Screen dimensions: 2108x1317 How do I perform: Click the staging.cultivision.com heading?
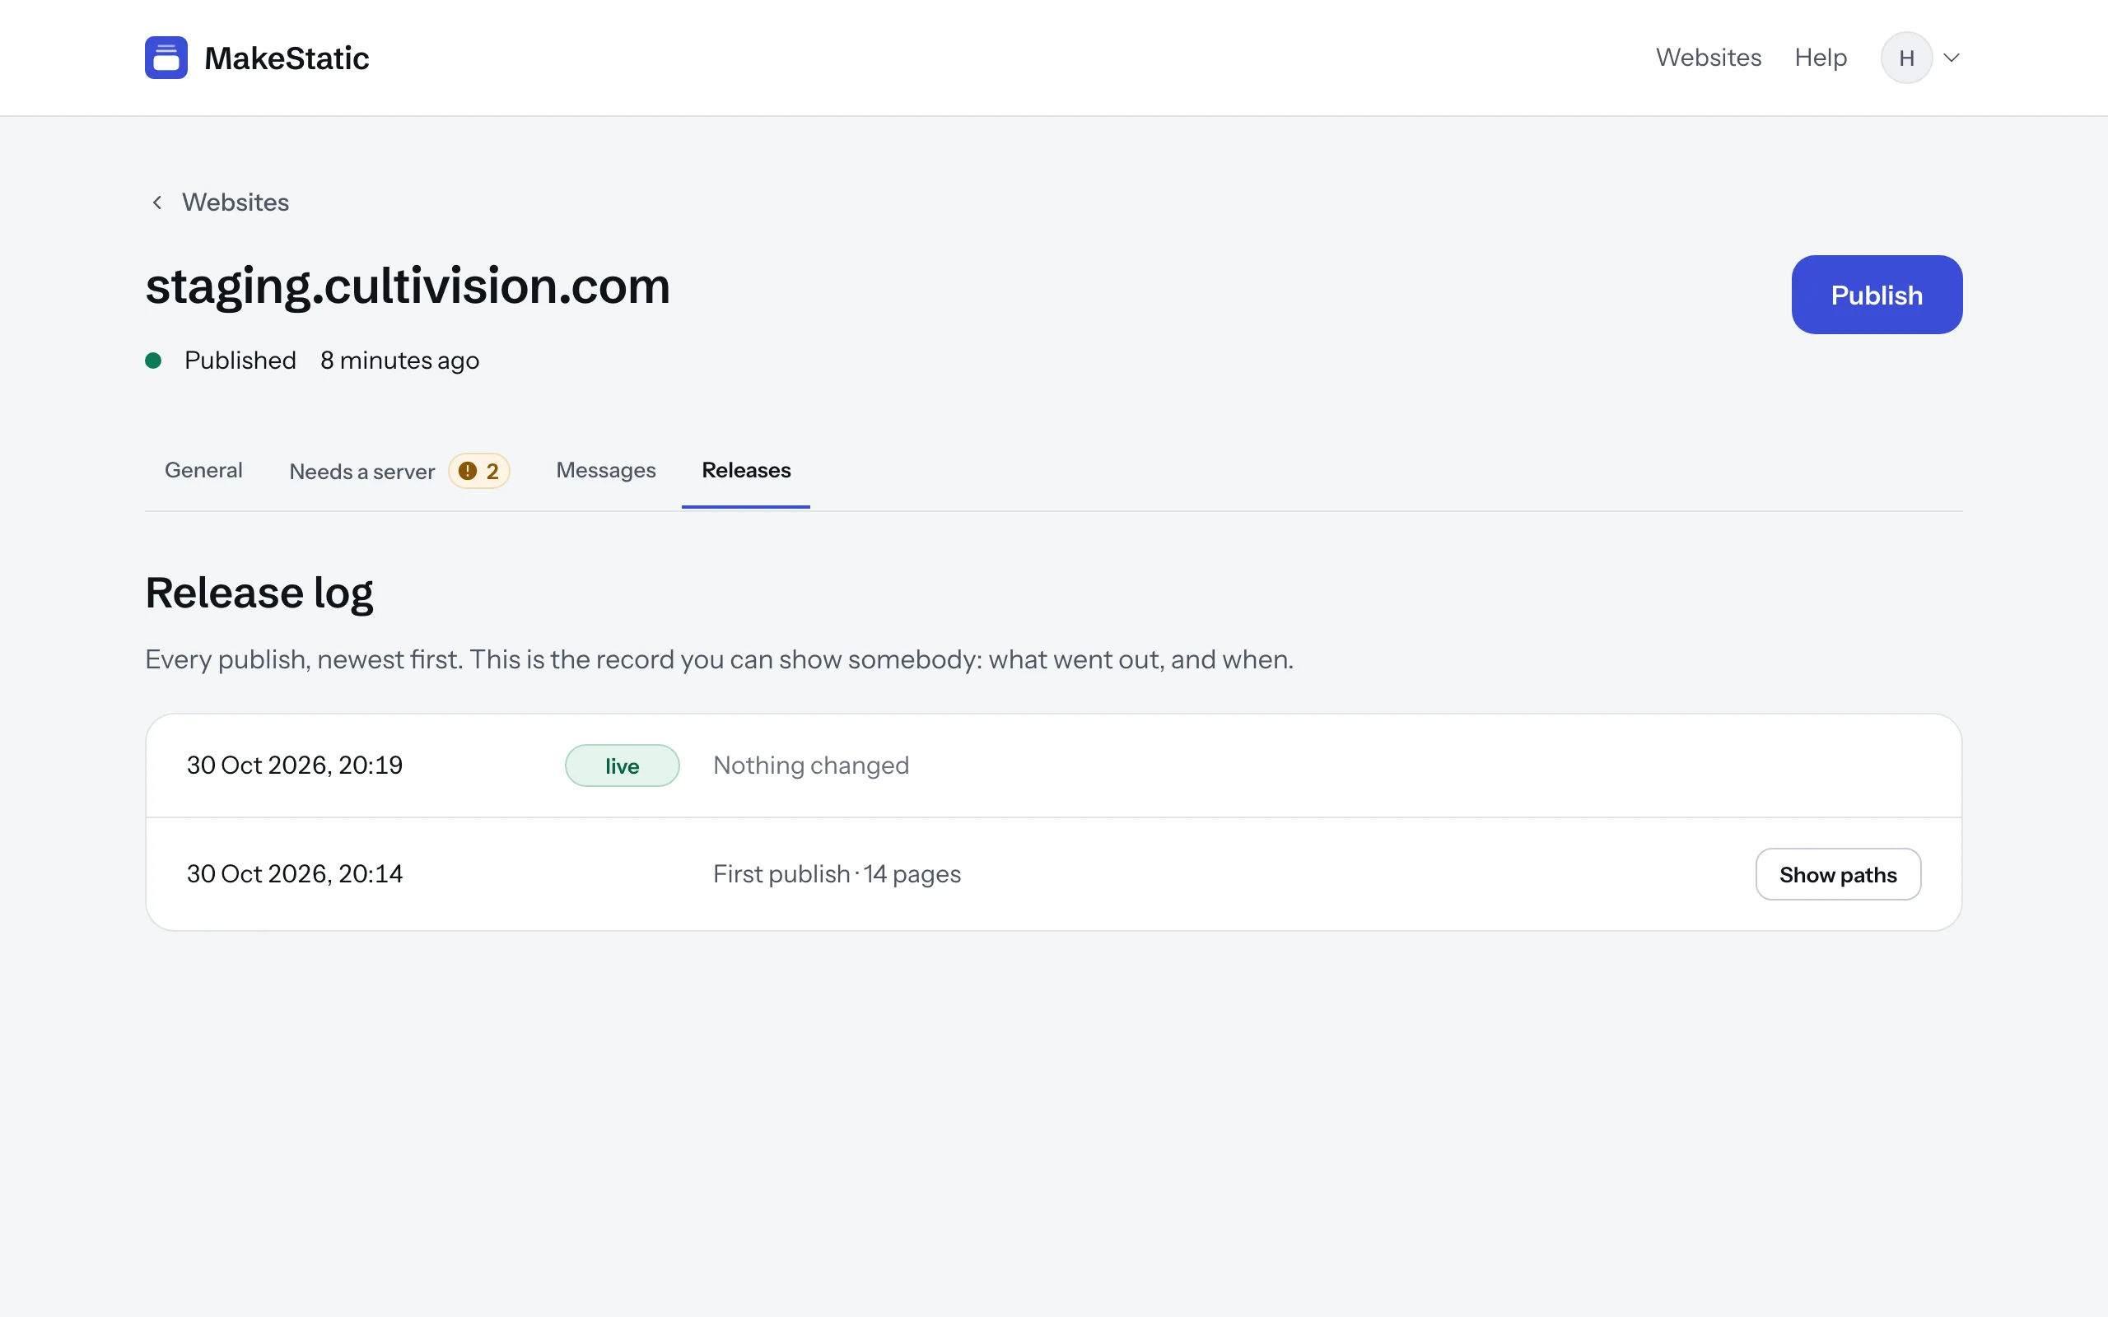(x=408, y=286)
